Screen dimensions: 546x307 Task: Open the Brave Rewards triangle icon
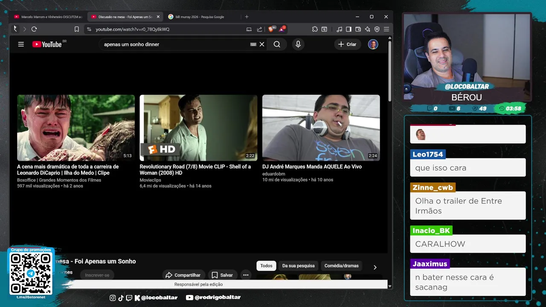pos(282,29)
